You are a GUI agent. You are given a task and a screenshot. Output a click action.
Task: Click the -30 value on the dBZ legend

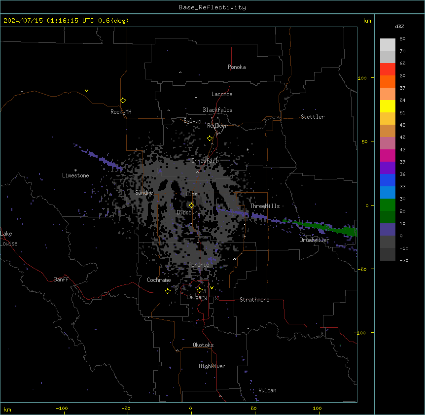coord(404,260)
